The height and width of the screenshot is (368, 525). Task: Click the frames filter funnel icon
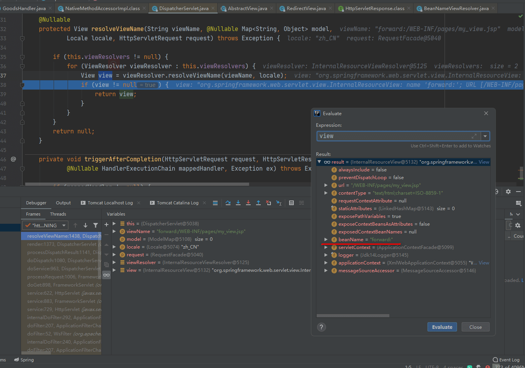96,225
